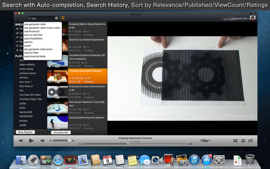Select the 'artrock' playlist
The image size is (270, 169).
[x=23, y=77]
